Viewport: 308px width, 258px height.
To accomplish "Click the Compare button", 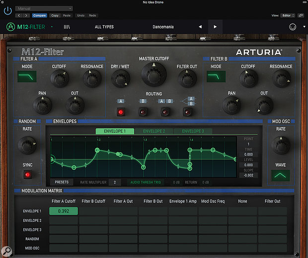I will pyautogui.click(x=39, y=15).
